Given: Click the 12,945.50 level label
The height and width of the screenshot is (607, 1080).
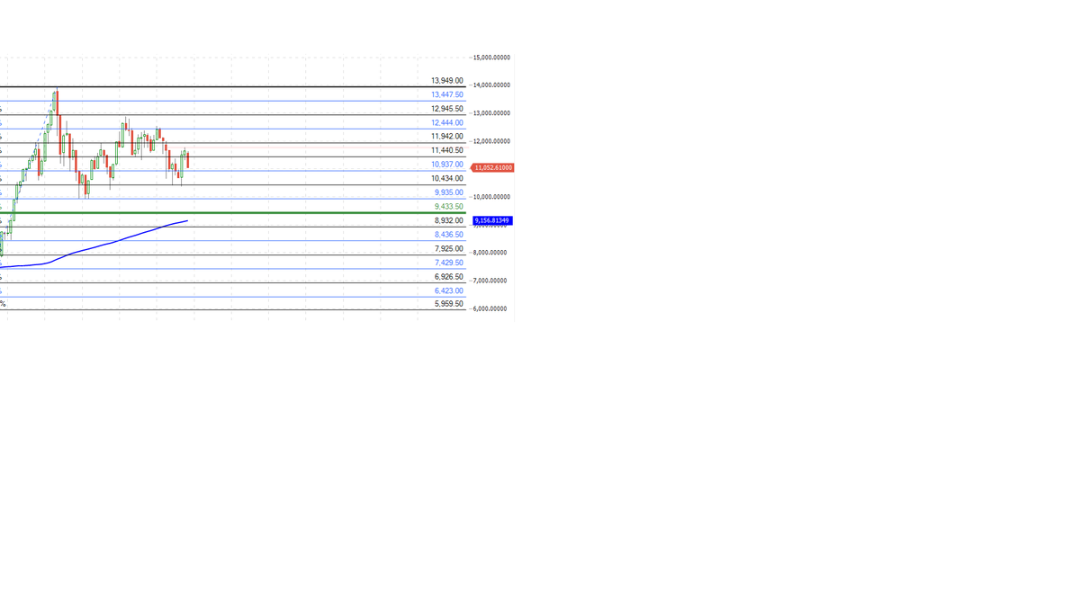Looking at the screenshot, I should pyautogui.click(x=447, y=109).
